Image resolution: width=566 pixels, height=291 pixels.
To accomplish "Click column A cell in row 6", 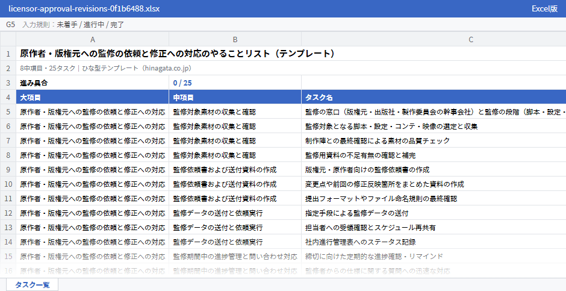I will point(92,127).
